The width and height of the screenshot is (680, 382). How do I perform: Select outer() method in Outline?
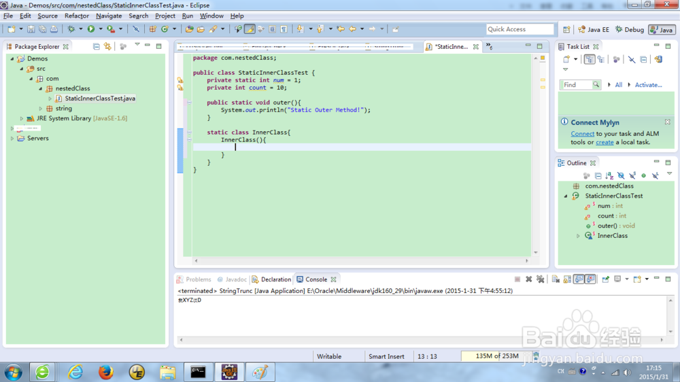[x=616, y=226]
